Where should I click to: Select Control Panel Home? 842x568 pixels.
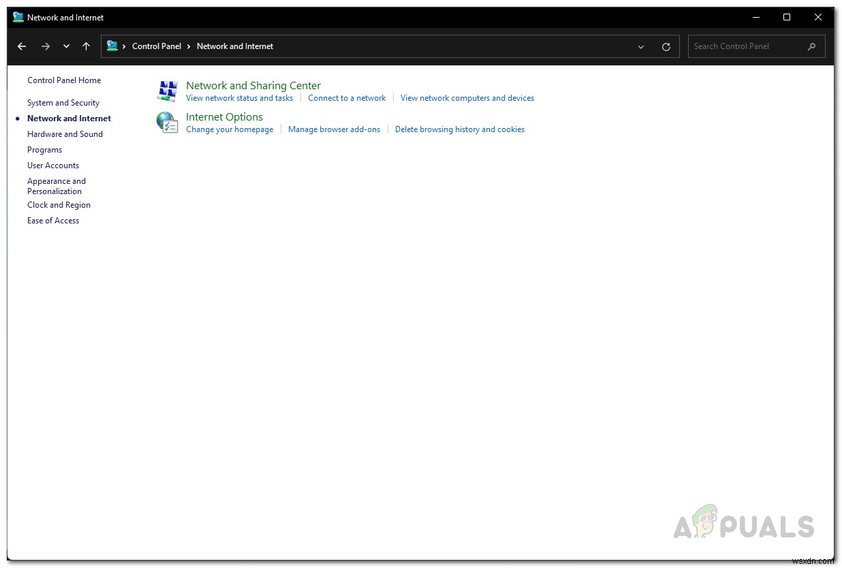coord(64,80)
